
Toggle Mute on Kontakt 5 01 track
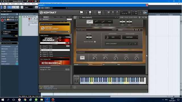coord(24,17)
